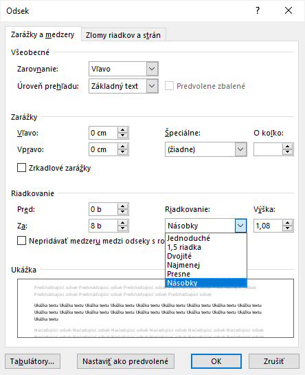This screenshot has width=305, height=375.
Task: Decrease O koľko value with down arrow
Action: pyautogui.click(x=287, y=152)
